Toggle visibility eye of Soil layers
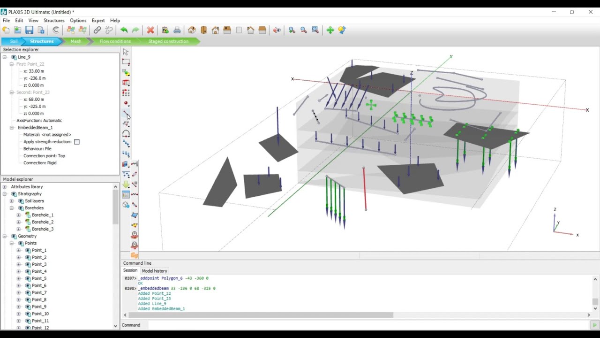 click(21, 201)
